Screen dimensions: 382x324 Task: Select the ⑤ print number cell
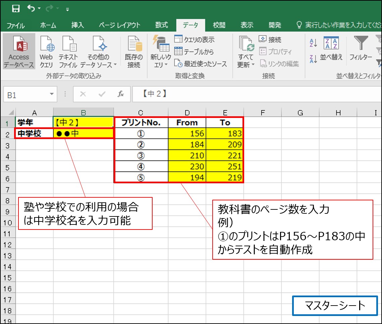(x=141, y=178)
